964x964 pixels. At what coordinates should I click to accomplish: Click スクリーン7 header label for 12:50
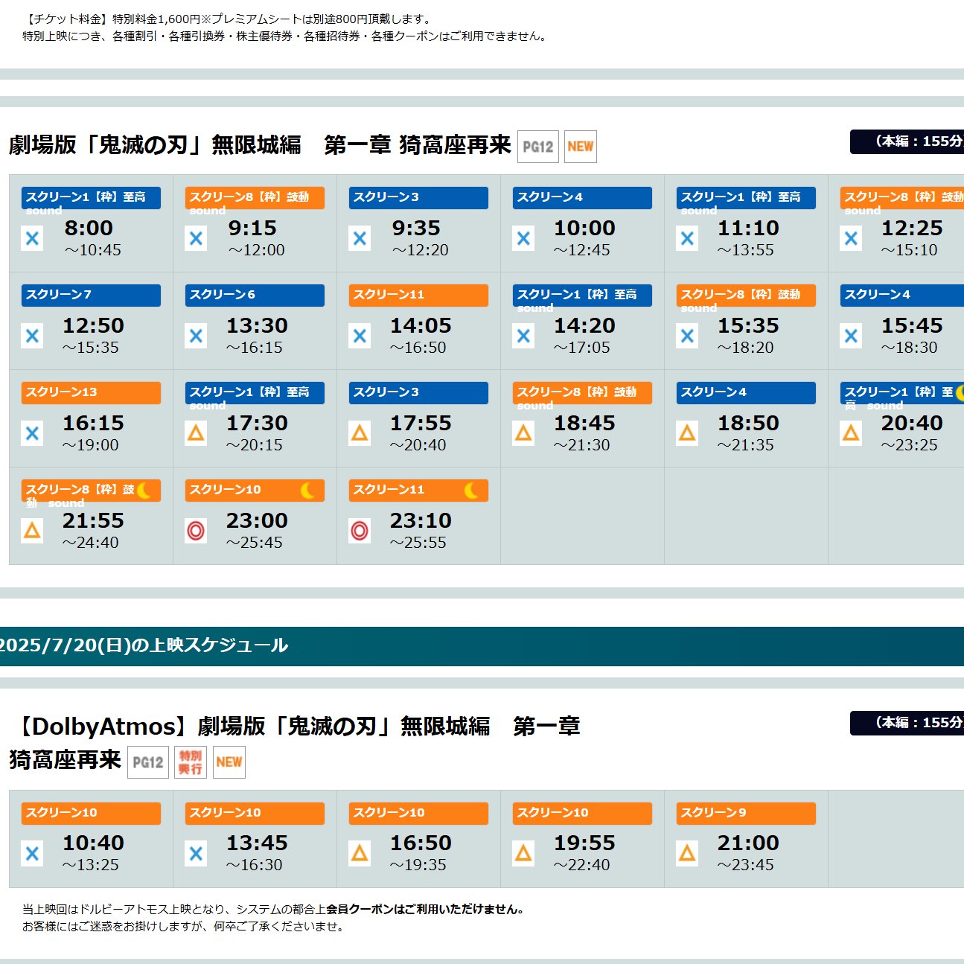tap(91, 295)
